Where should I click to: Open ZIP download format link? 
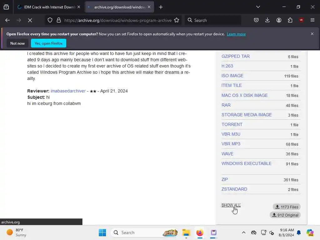click(x=224, y=179)
